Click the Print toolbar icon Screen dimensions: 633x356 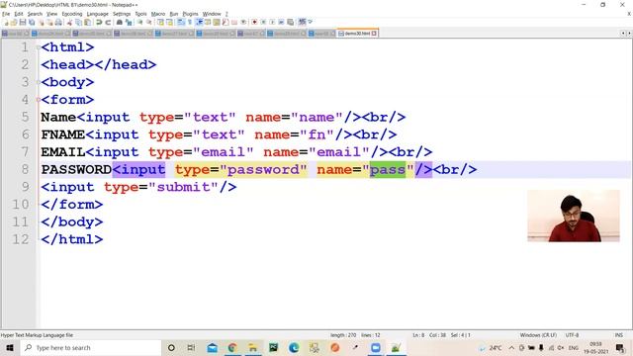(58, 22)
